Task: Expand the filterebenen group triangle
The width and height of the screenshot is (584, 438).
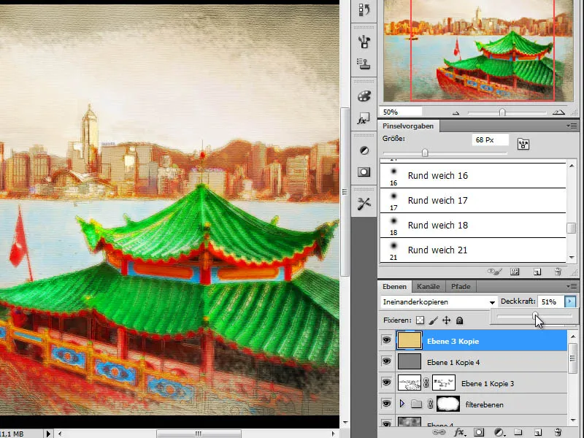Action: coord(402,404)
